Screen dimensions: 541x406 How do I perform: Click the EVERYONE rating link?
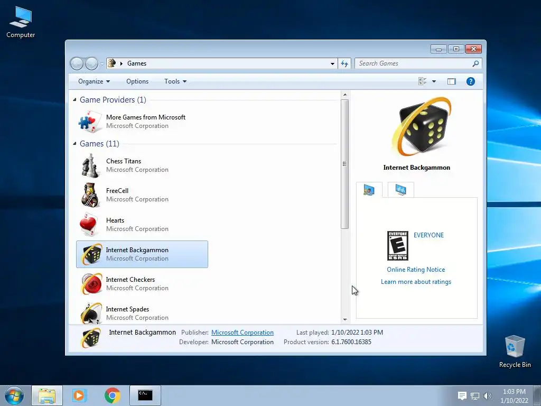point(428,235)
